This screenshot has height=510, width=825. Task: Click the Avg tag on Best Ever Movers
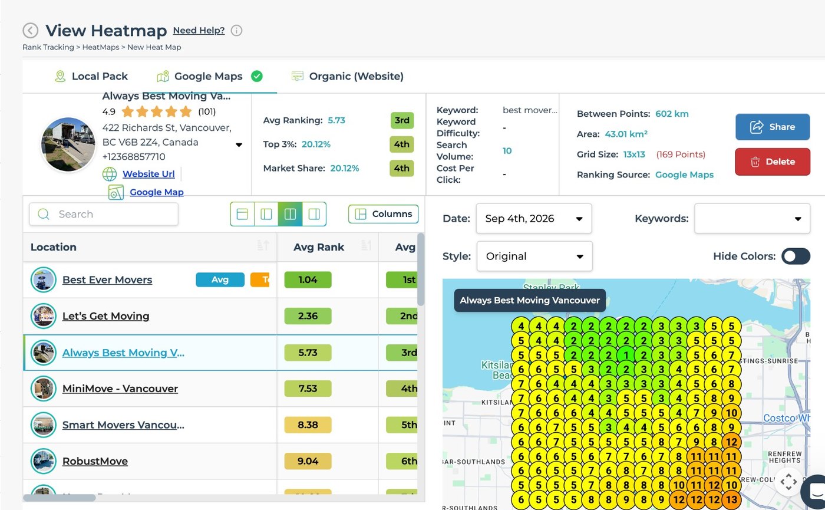[x=220, y=280]
